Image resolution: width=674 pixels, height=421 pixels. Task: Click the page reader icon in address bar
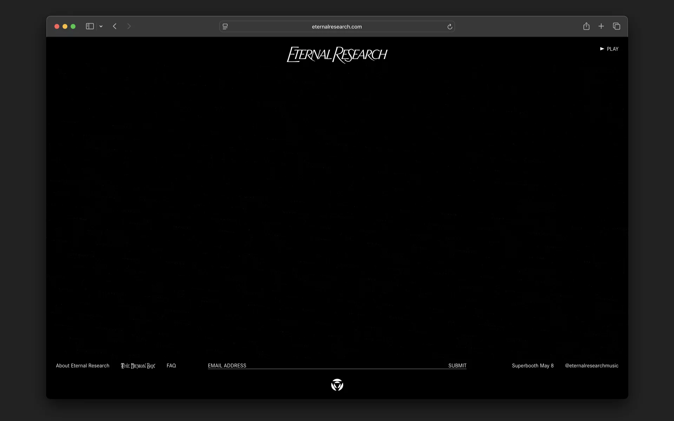click(225, 26)
